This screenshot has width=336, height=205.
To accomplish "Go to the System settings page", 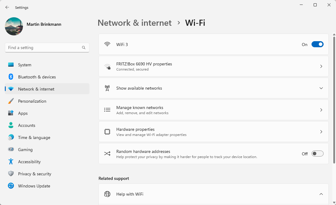I will 24,65.
